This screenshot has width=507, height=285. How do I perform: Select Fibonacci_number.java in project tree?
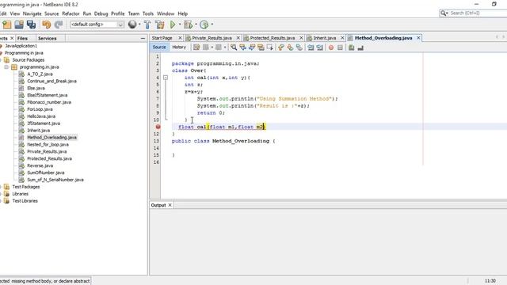49,102
